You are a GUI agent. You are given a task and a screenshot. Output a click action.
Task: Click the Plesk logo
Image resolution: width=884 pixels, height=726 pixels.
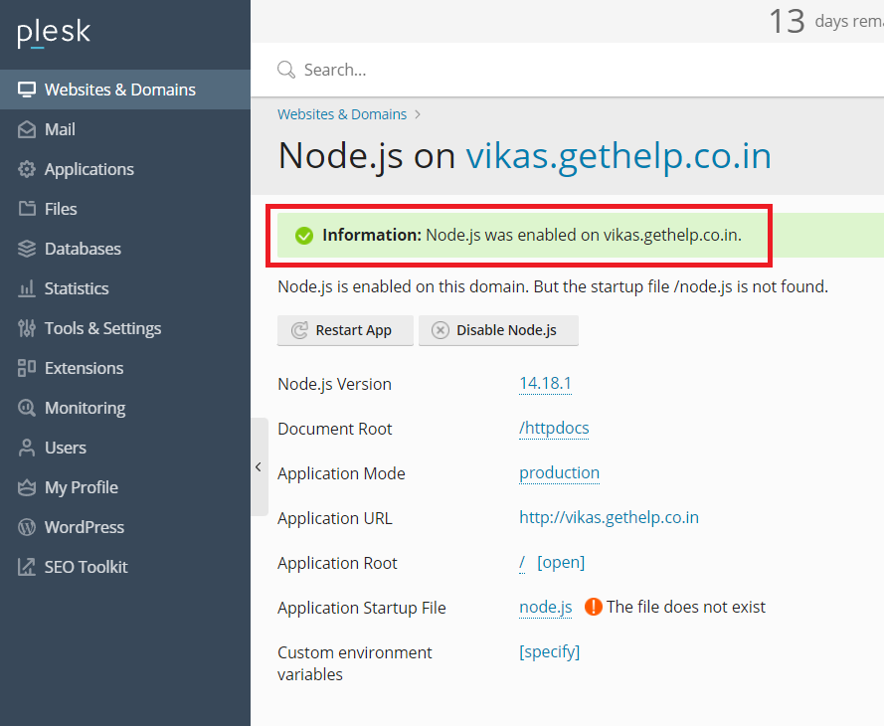(x=54, y=34)
